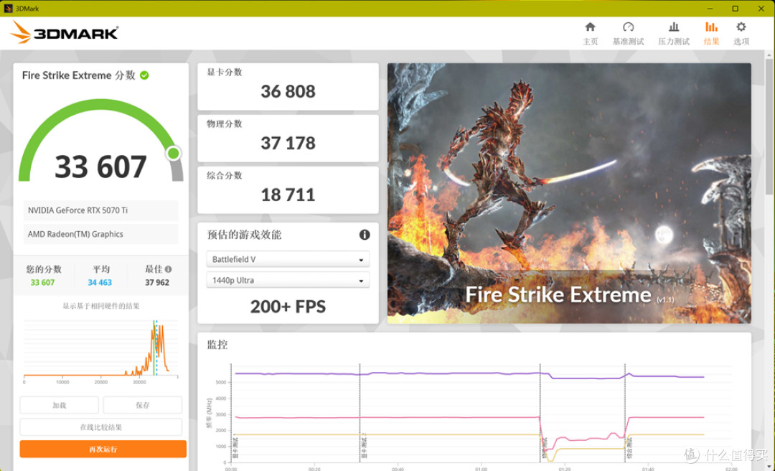
Task: Click the average score 34 463
Action: point(100,282)
